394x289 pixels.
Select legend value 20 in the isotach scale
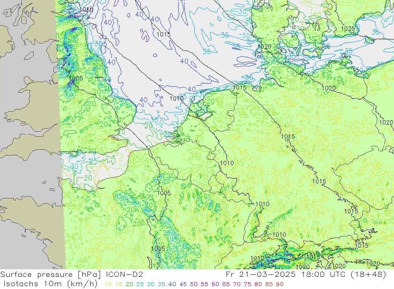click(129, 284)
